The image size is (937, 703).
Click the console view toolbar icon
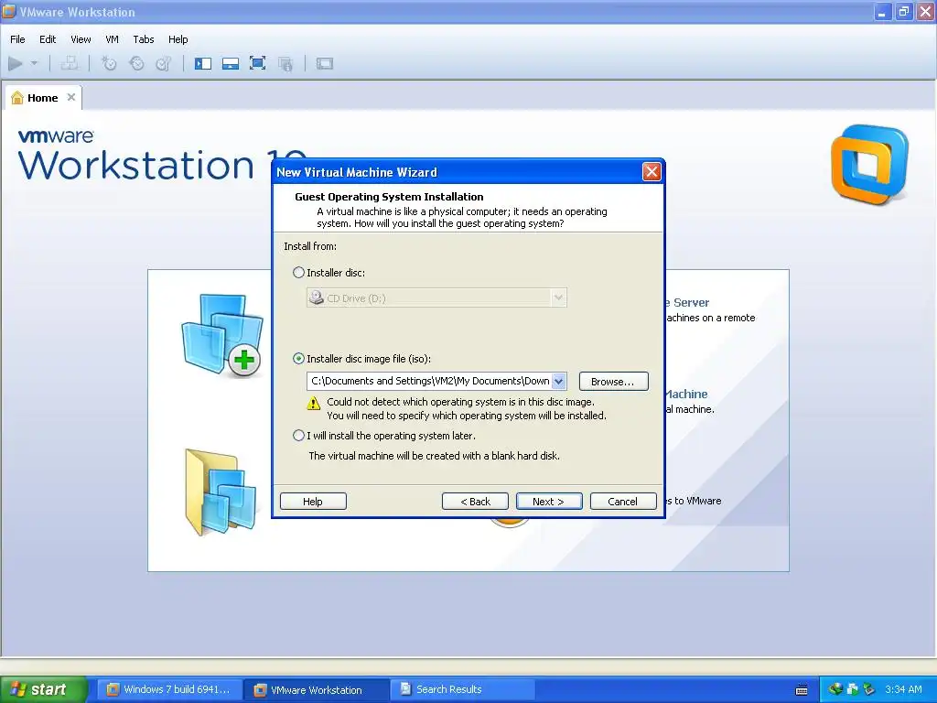325,63
